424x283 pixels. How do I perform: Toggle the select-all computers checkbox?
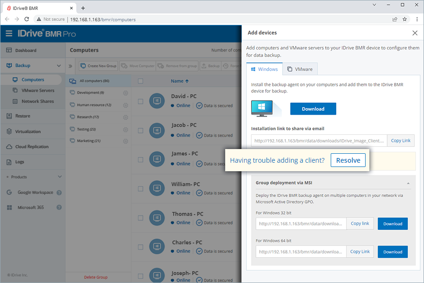click(140, 81)
